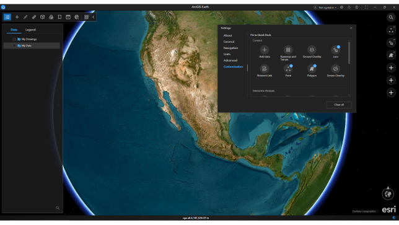Open the General section in Settings

(x=229, y=42)
